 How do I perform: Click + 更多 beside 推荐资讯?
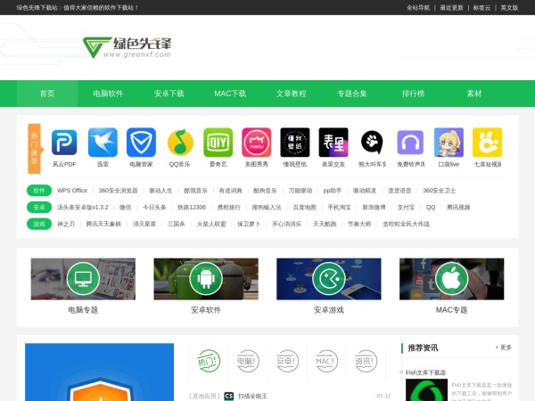pyautogui.click(x=503, y=348)
